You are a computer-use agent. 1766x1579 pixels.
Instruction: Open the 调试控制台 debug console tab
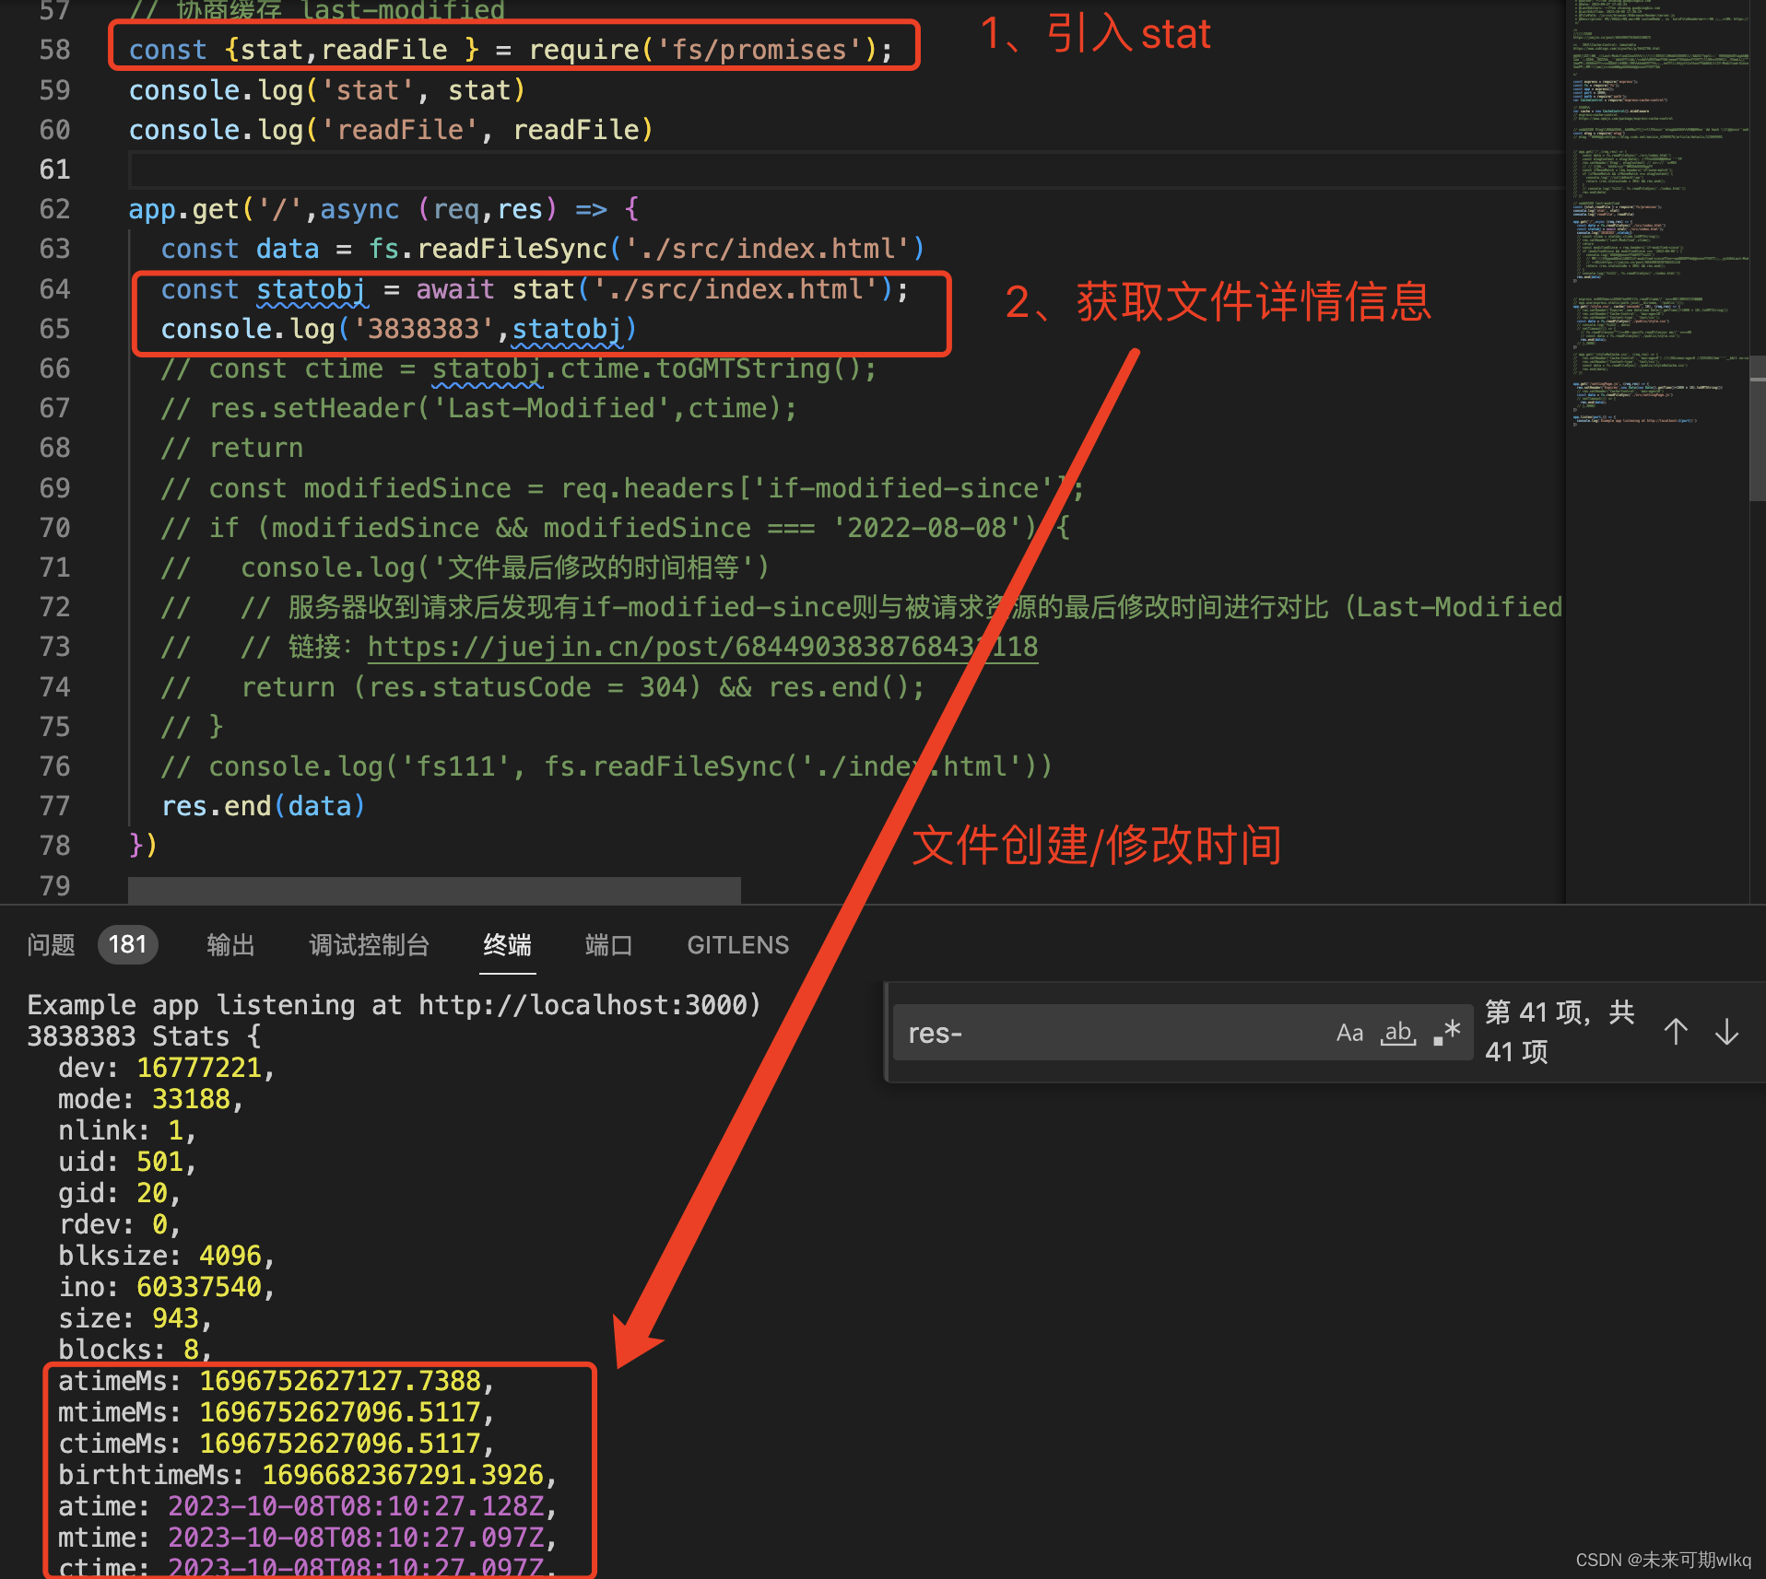pos(369,944)
